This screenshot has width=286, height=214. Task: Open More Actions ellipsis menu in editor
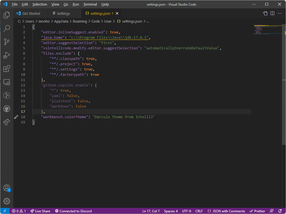[x=279, y=13]
